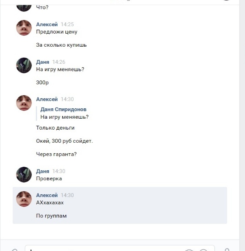
Task: Jump to quoted message На игру меняешь?
Action: (x=65, y=117)
